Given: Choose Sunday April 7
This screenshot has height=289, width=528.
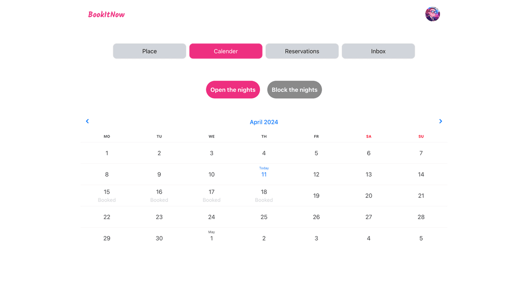Looking at the screenshot, I should [x=421, y=153].
